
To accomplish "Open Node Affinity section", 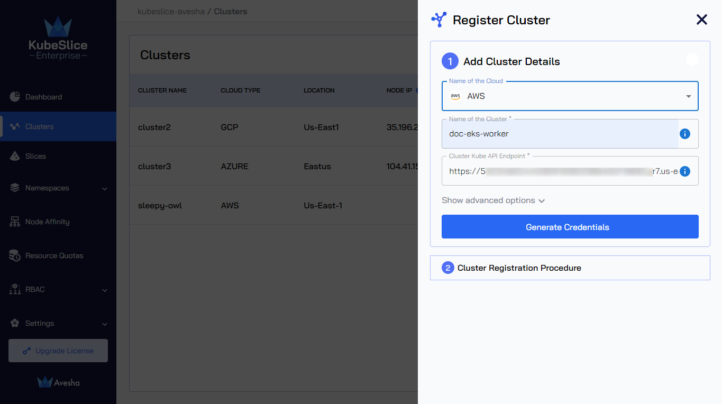I will point(58,222).
